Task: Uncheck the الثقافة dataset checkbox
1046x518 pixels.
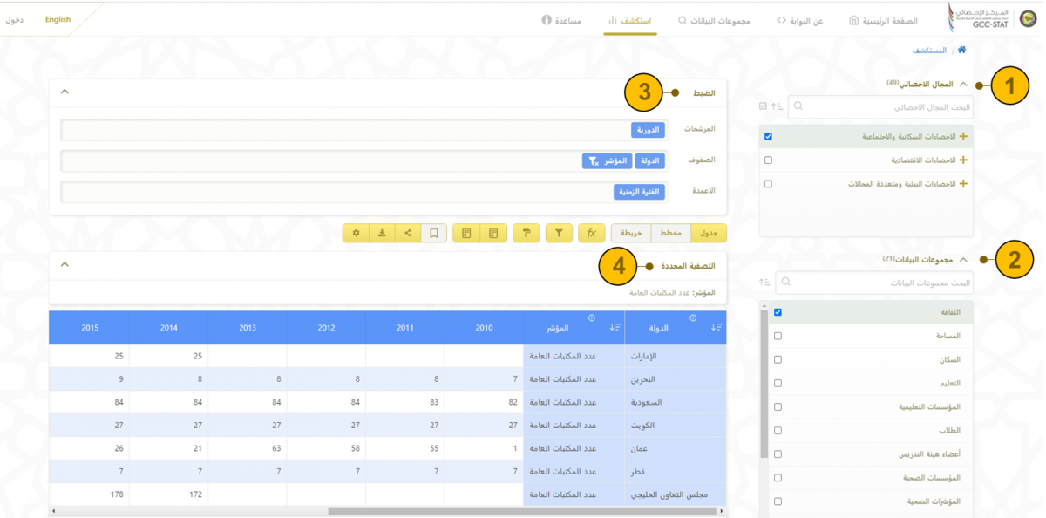Action: pos(778,312)
